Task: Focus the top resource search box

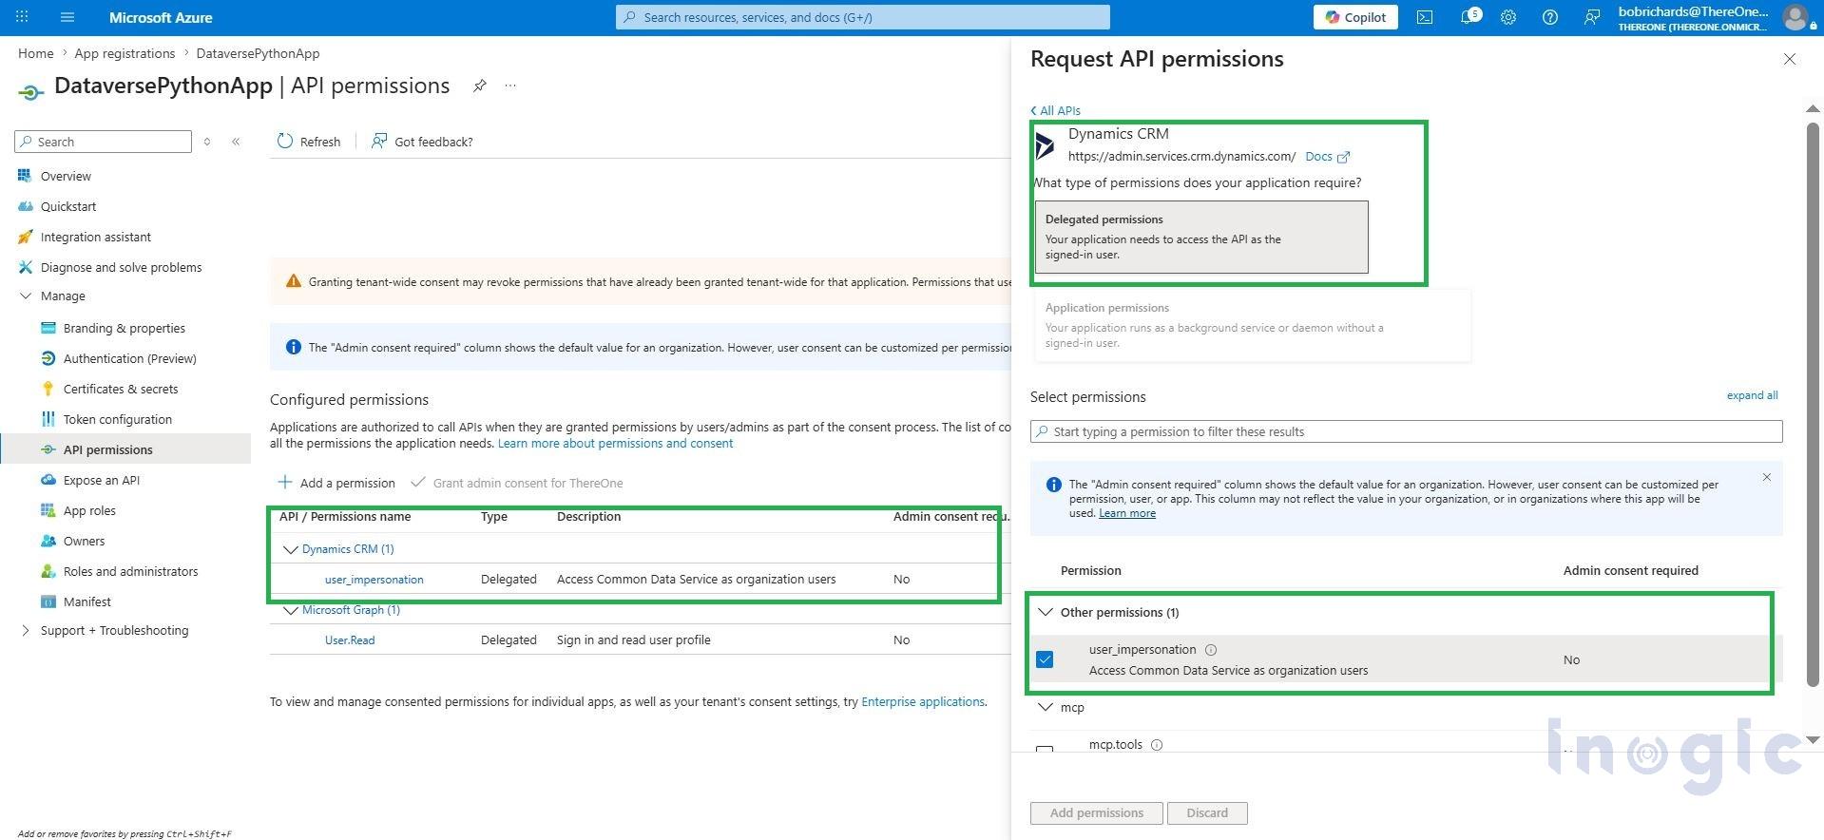Action: 862,17
